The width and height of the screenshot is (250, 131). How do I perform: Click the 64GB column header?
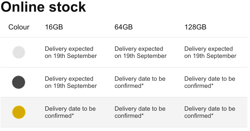pyautogui.click(x=123, y=27)
